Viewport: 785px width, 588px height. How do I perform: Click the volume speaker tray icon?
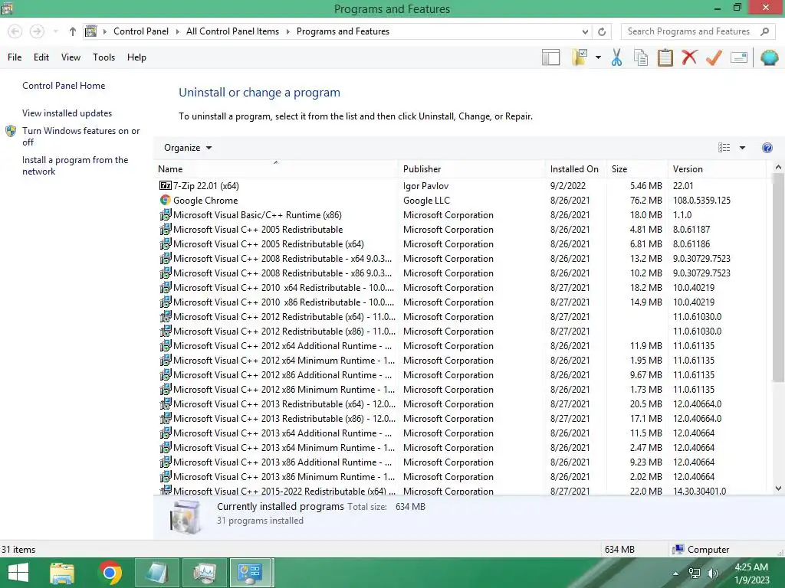coord(712,573)
